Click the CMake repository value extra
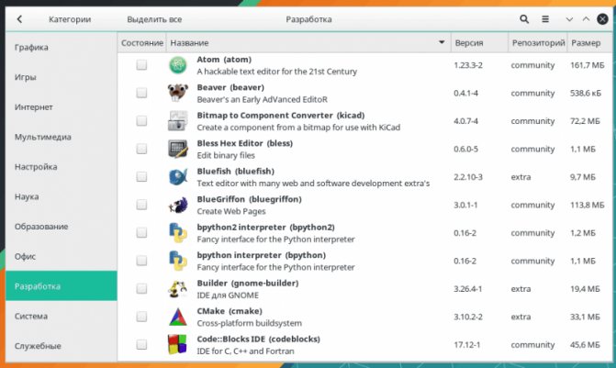616x368 pixels. tap(521, 317)
